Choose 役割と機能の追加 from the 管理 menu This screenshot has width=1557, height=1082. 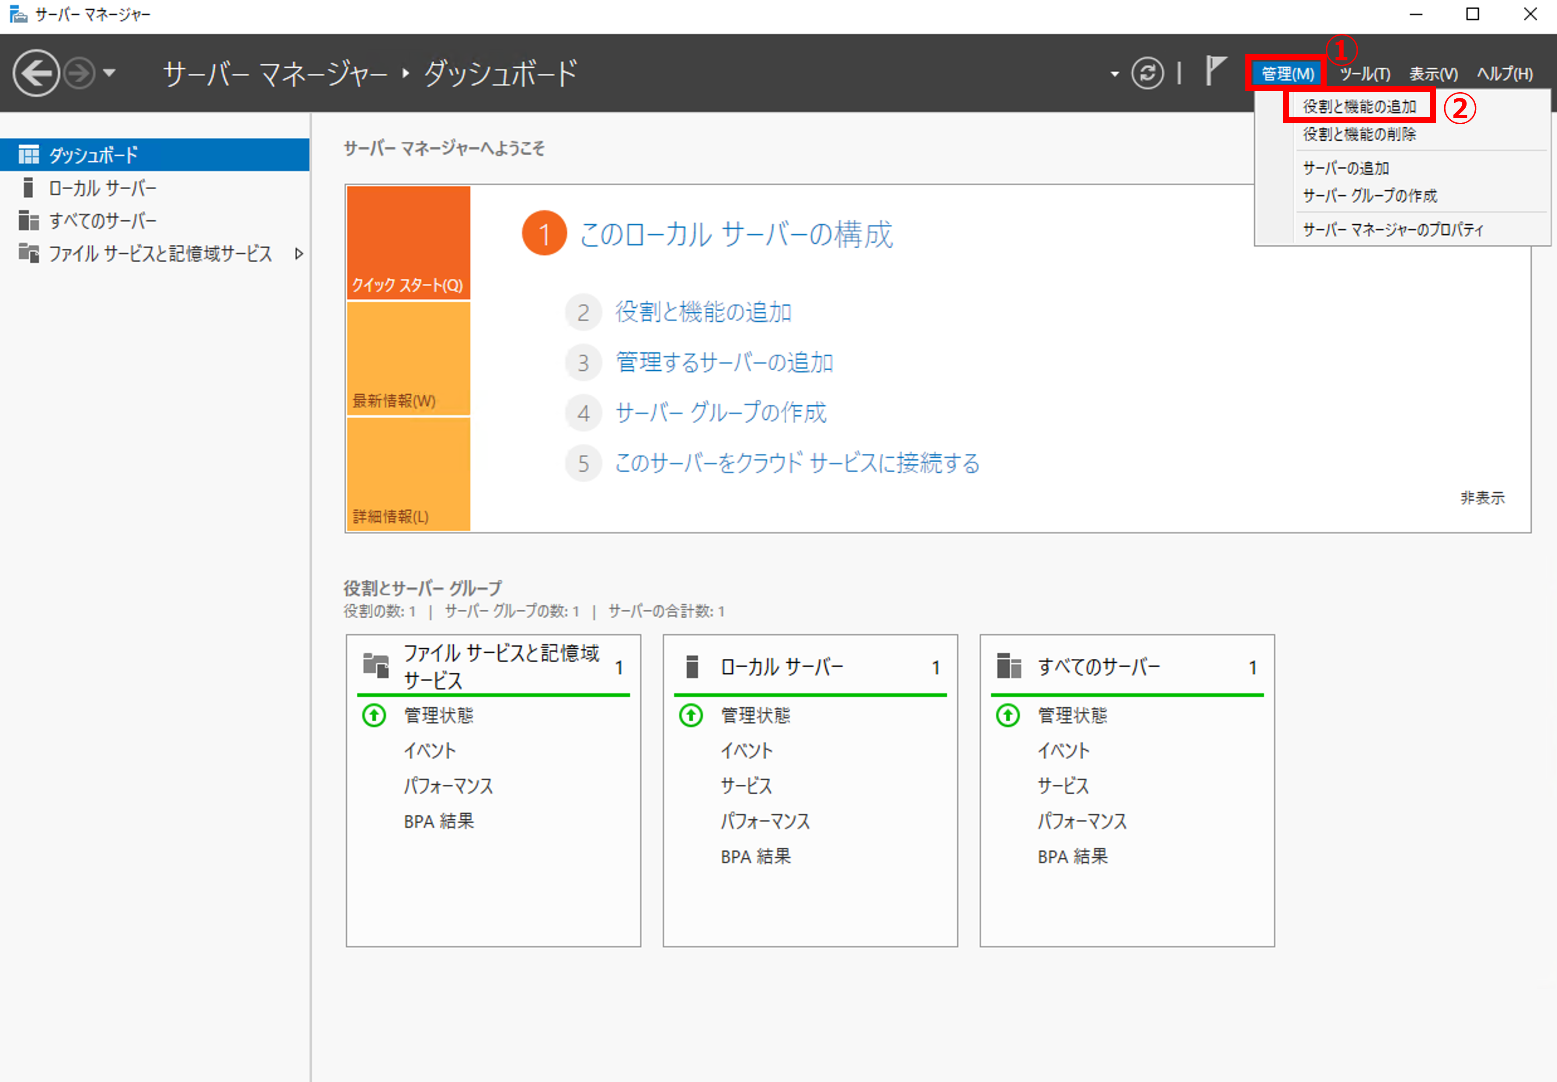(x=1359, y=106)
